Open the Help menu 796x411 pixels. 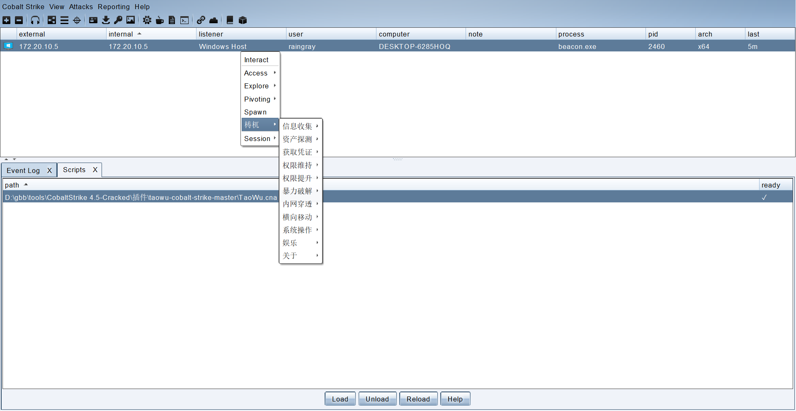[142, 7]
